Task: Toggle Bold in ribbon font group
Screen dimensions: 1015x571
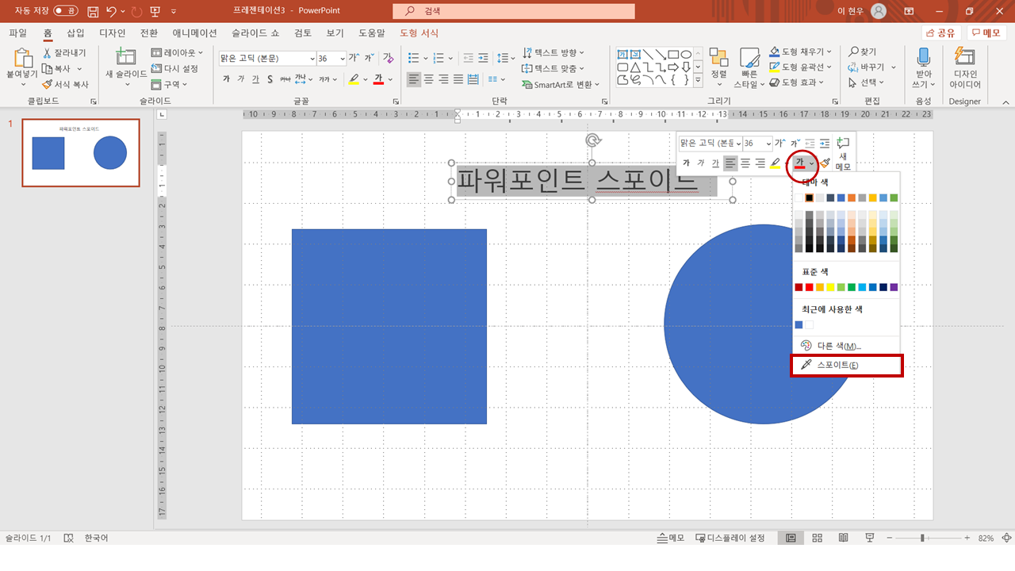Action: click(226, 79)
